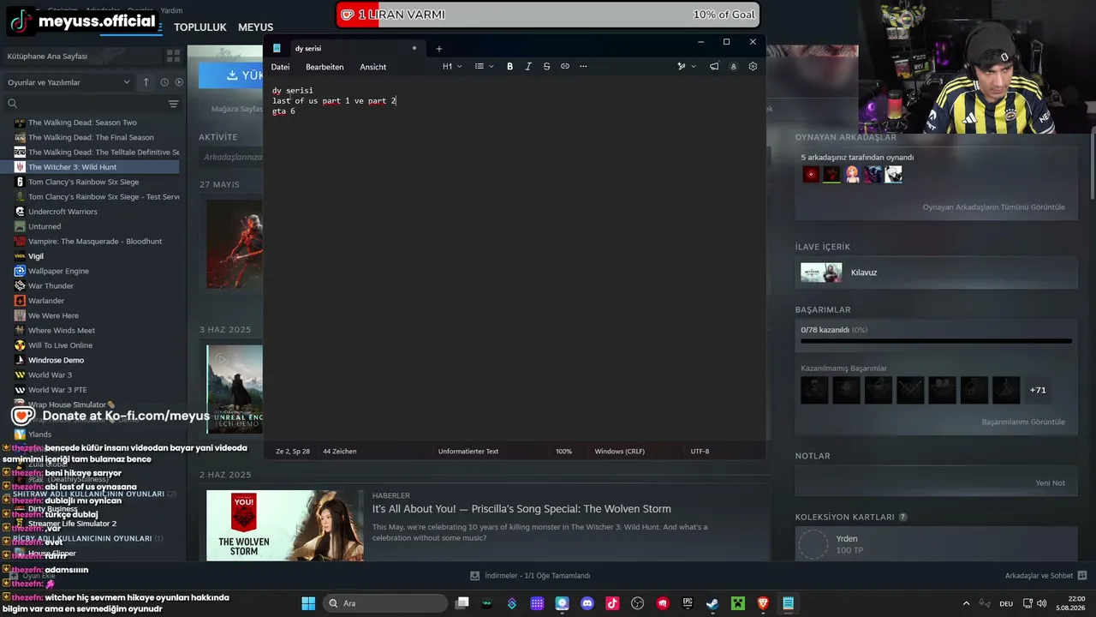Click the recent activity clock icon in Steam
1096x617 pixels.
pyautogui.click(x=164, y=82)
